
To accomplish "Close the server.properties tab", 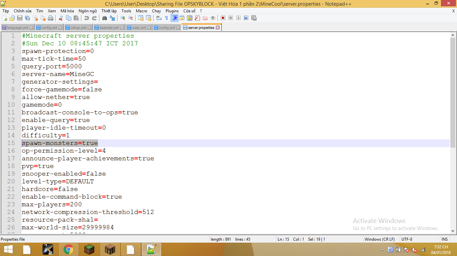I will pos(217,28).
